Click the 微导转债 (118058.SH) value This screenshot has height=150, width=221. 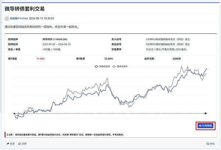click(55, 39)
